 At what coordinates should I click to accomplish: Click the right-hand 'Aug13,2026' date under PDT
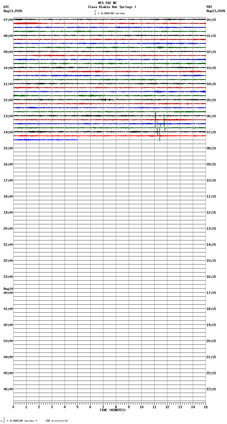tap(216, 11)
